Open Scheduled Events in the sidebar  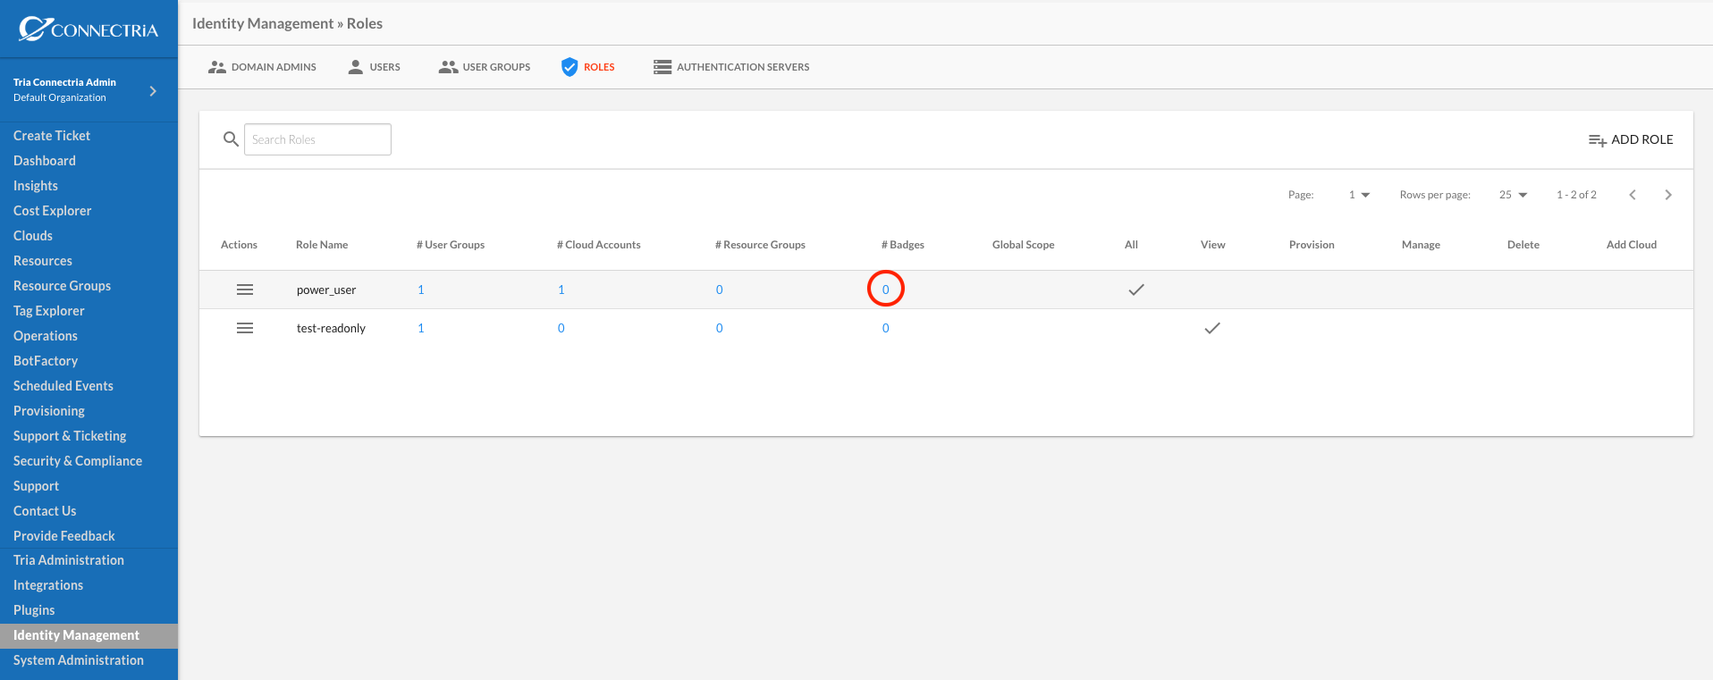[63, 386]
